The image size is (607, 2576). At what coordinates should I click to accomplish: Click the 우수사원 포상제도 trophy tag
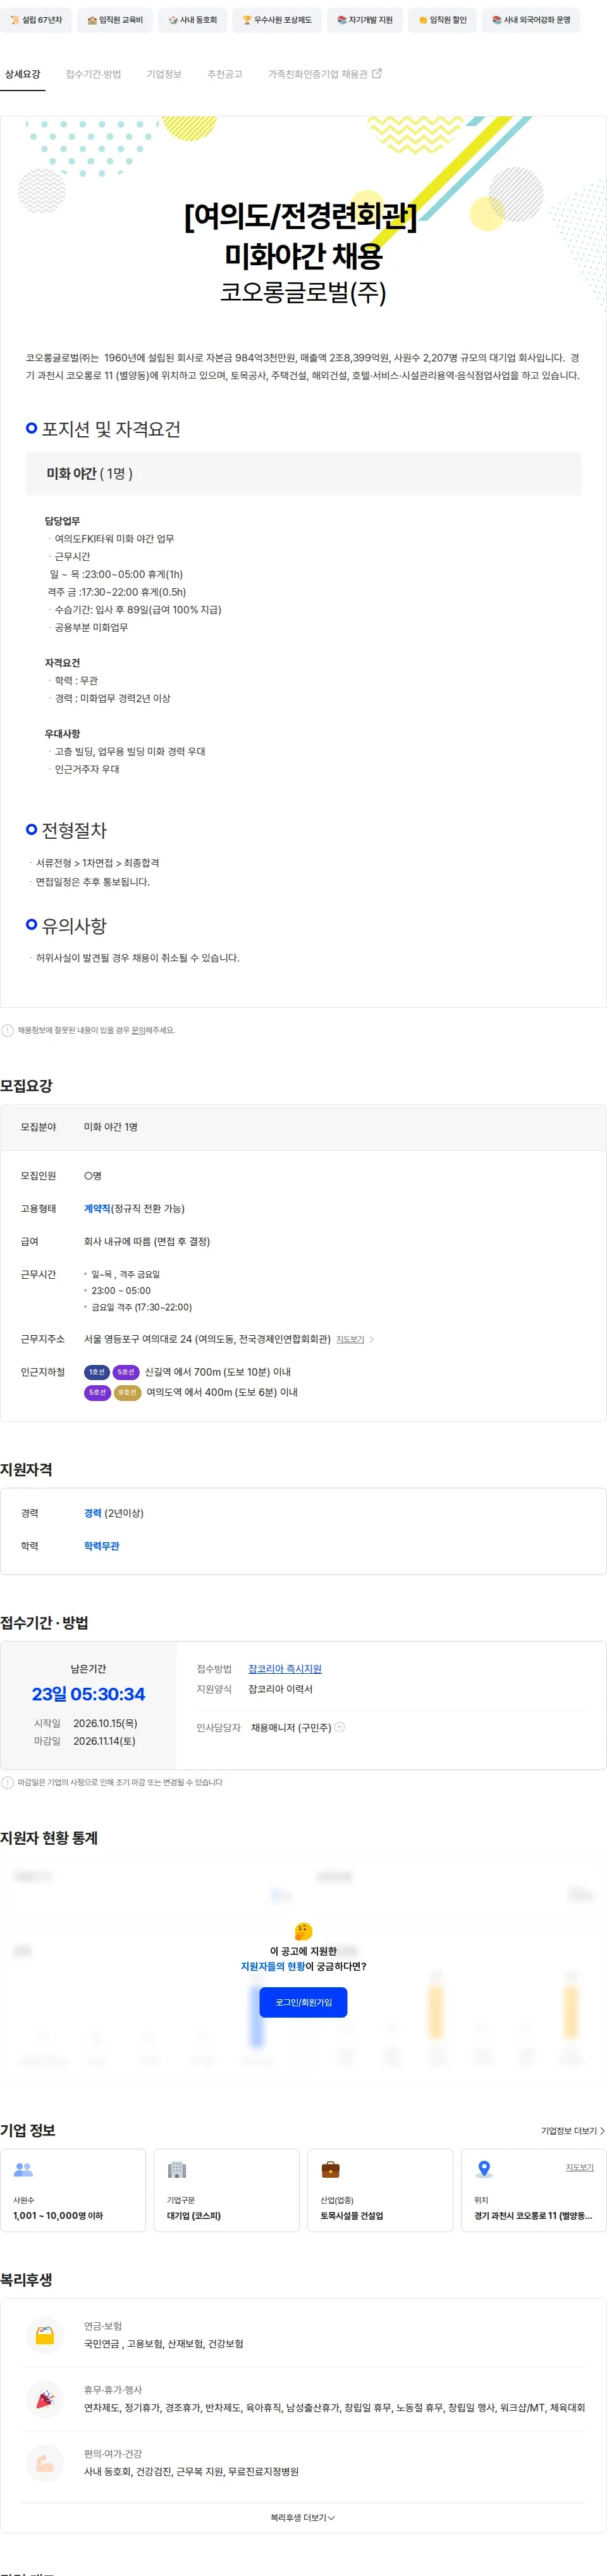pos(276,20)
